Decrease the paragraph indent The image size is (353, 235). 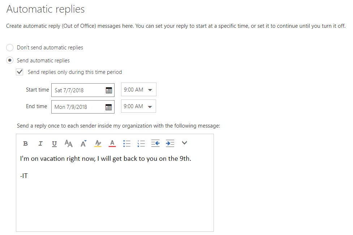click(155, 143)
